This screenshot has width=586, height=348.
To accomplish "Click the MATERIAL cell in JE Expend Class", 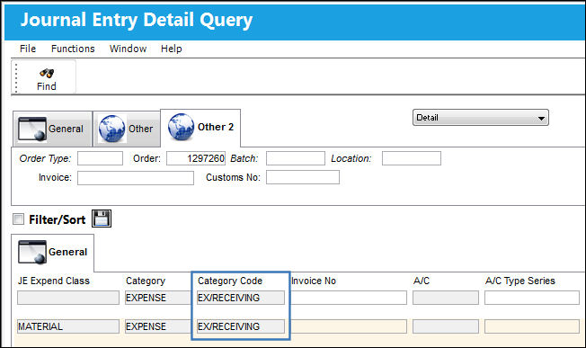I will point(68,326).
